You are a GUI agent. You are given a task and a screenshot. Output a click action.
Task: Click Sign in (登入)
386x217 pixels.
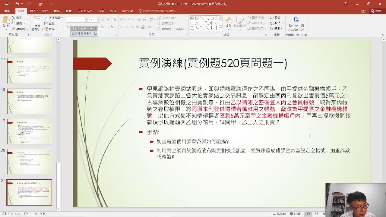coord(364,11)
